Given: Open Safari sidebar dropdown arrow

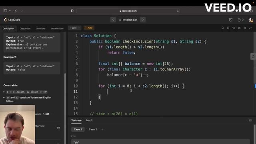Looking at the screenshot, I should pyautogui.click(x=10, y=11).
